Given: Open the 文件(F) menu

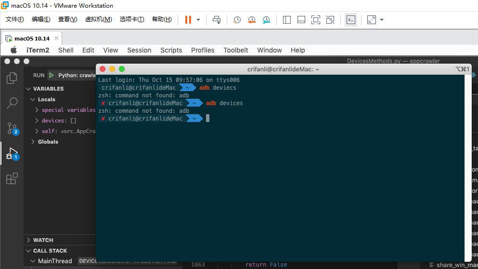Looking at the screenshot, I should [x=14, y=19].
